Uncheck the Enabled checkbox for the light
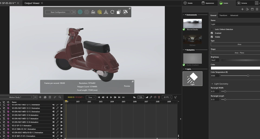The height and width of the screenshot is (139, 260). coord(212,33)
